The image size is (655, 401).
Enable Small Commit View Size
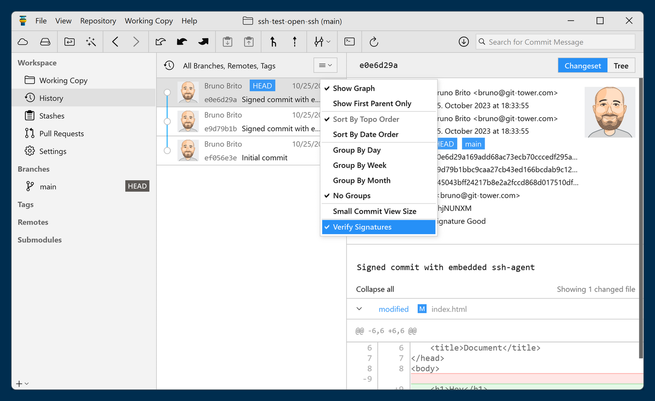tap(374, 211)
